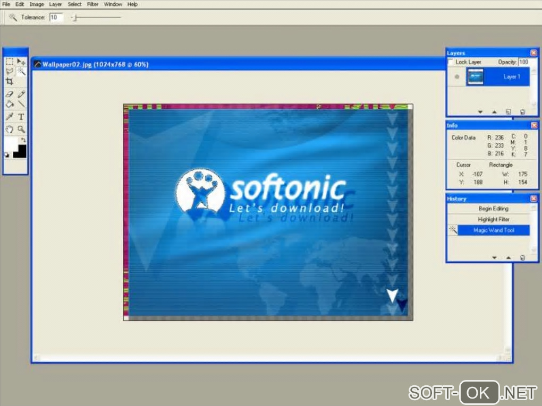Select the Pencil tool
This screenshot has height=406, width=542.
[x=21, y=94]
